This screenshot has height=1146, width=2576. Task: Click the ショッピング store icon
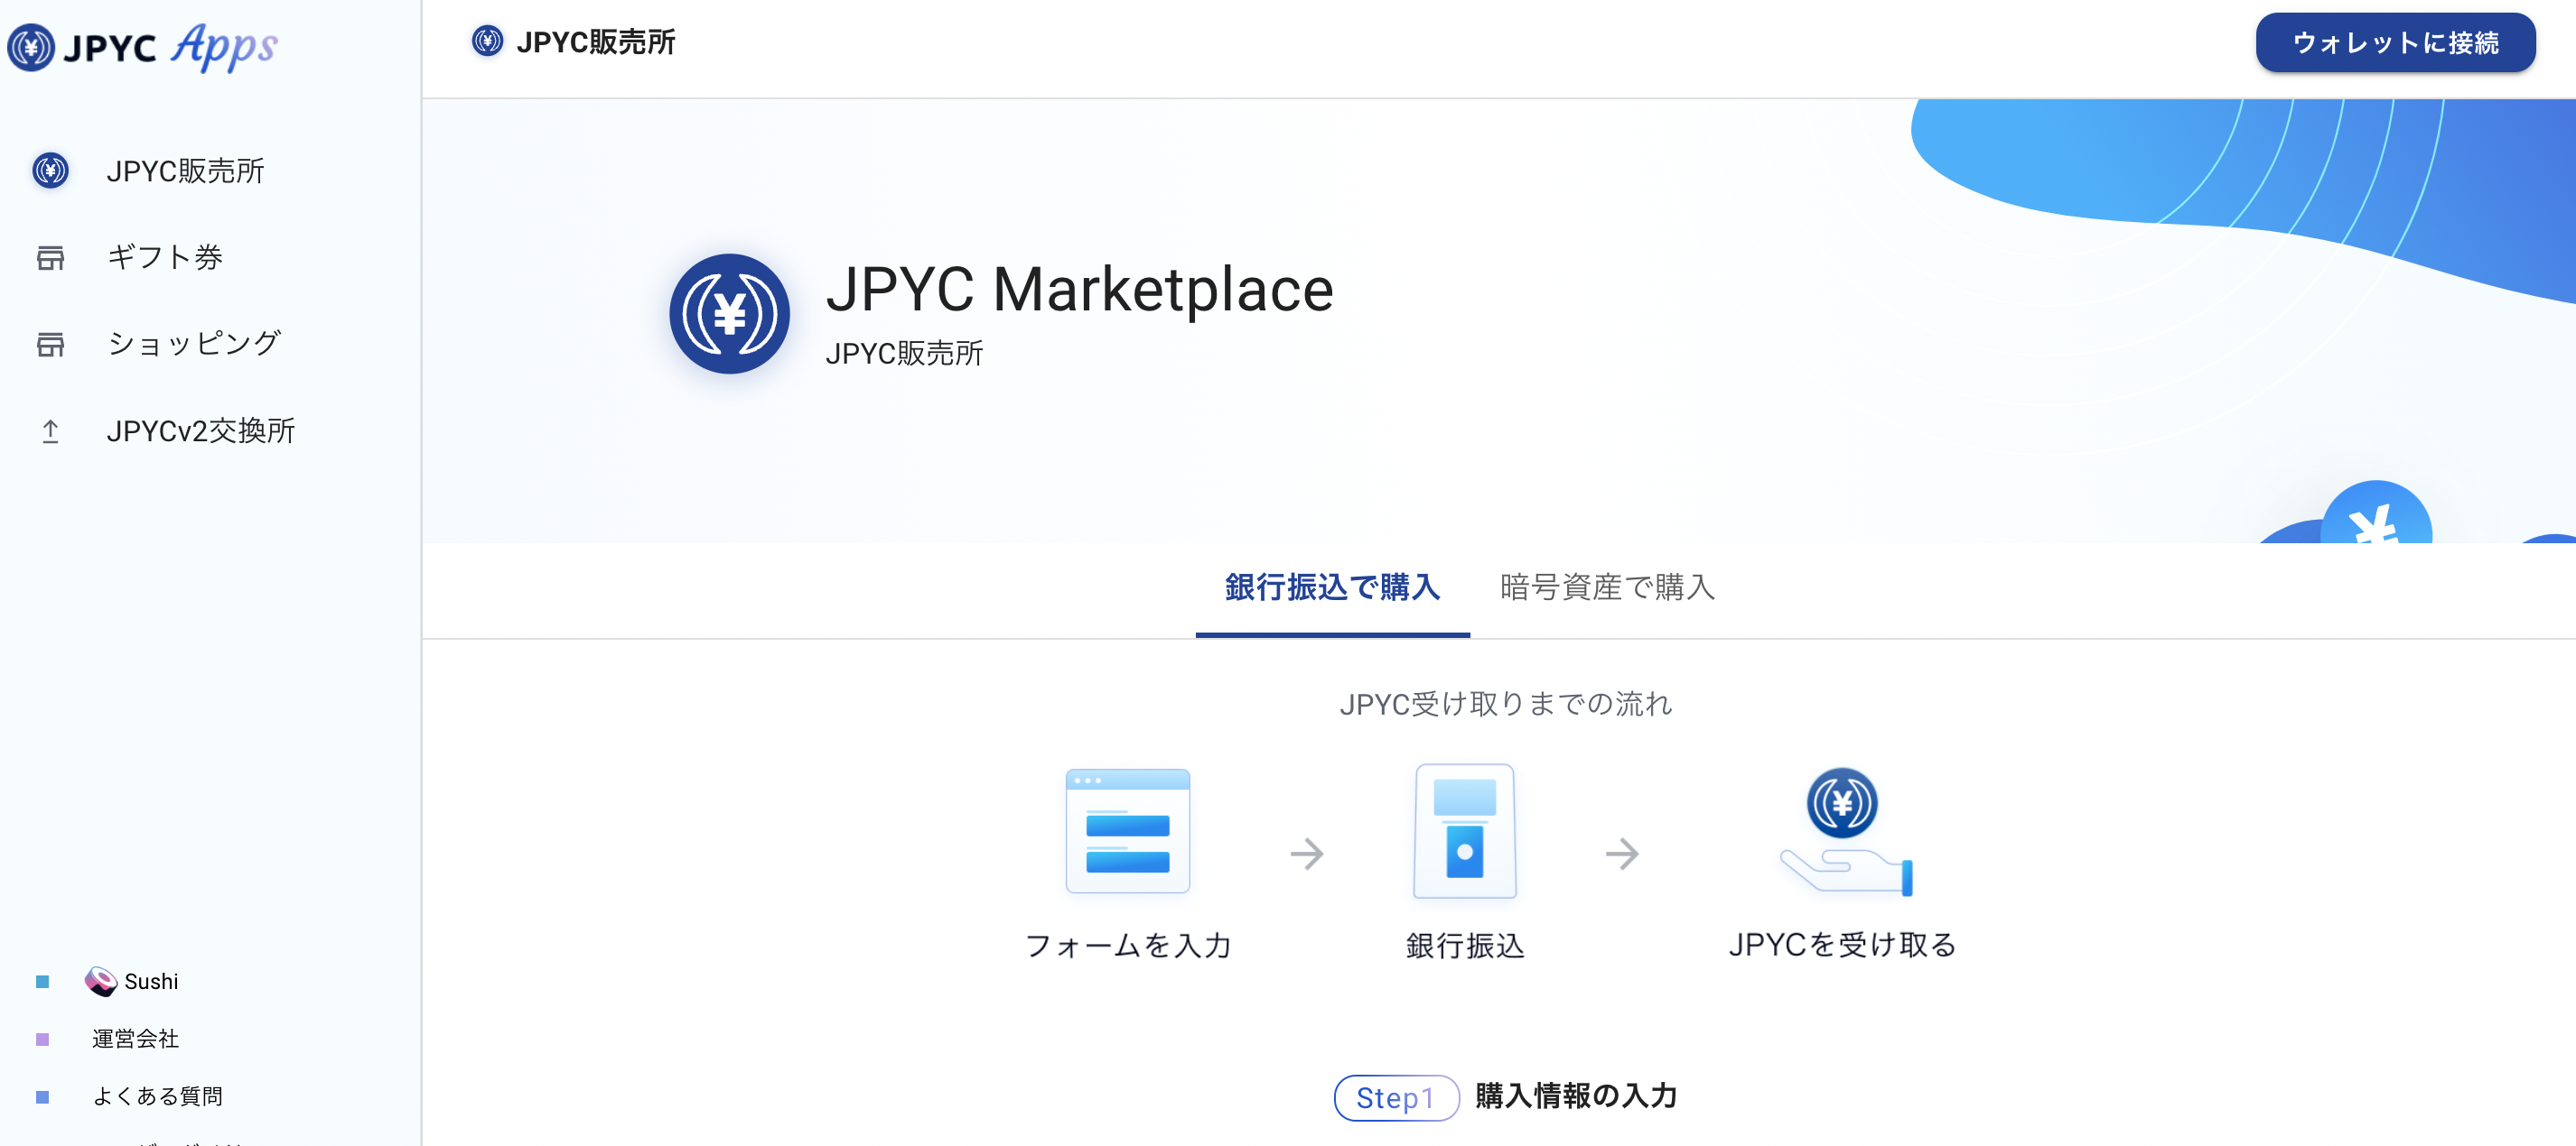pos(50,344)
